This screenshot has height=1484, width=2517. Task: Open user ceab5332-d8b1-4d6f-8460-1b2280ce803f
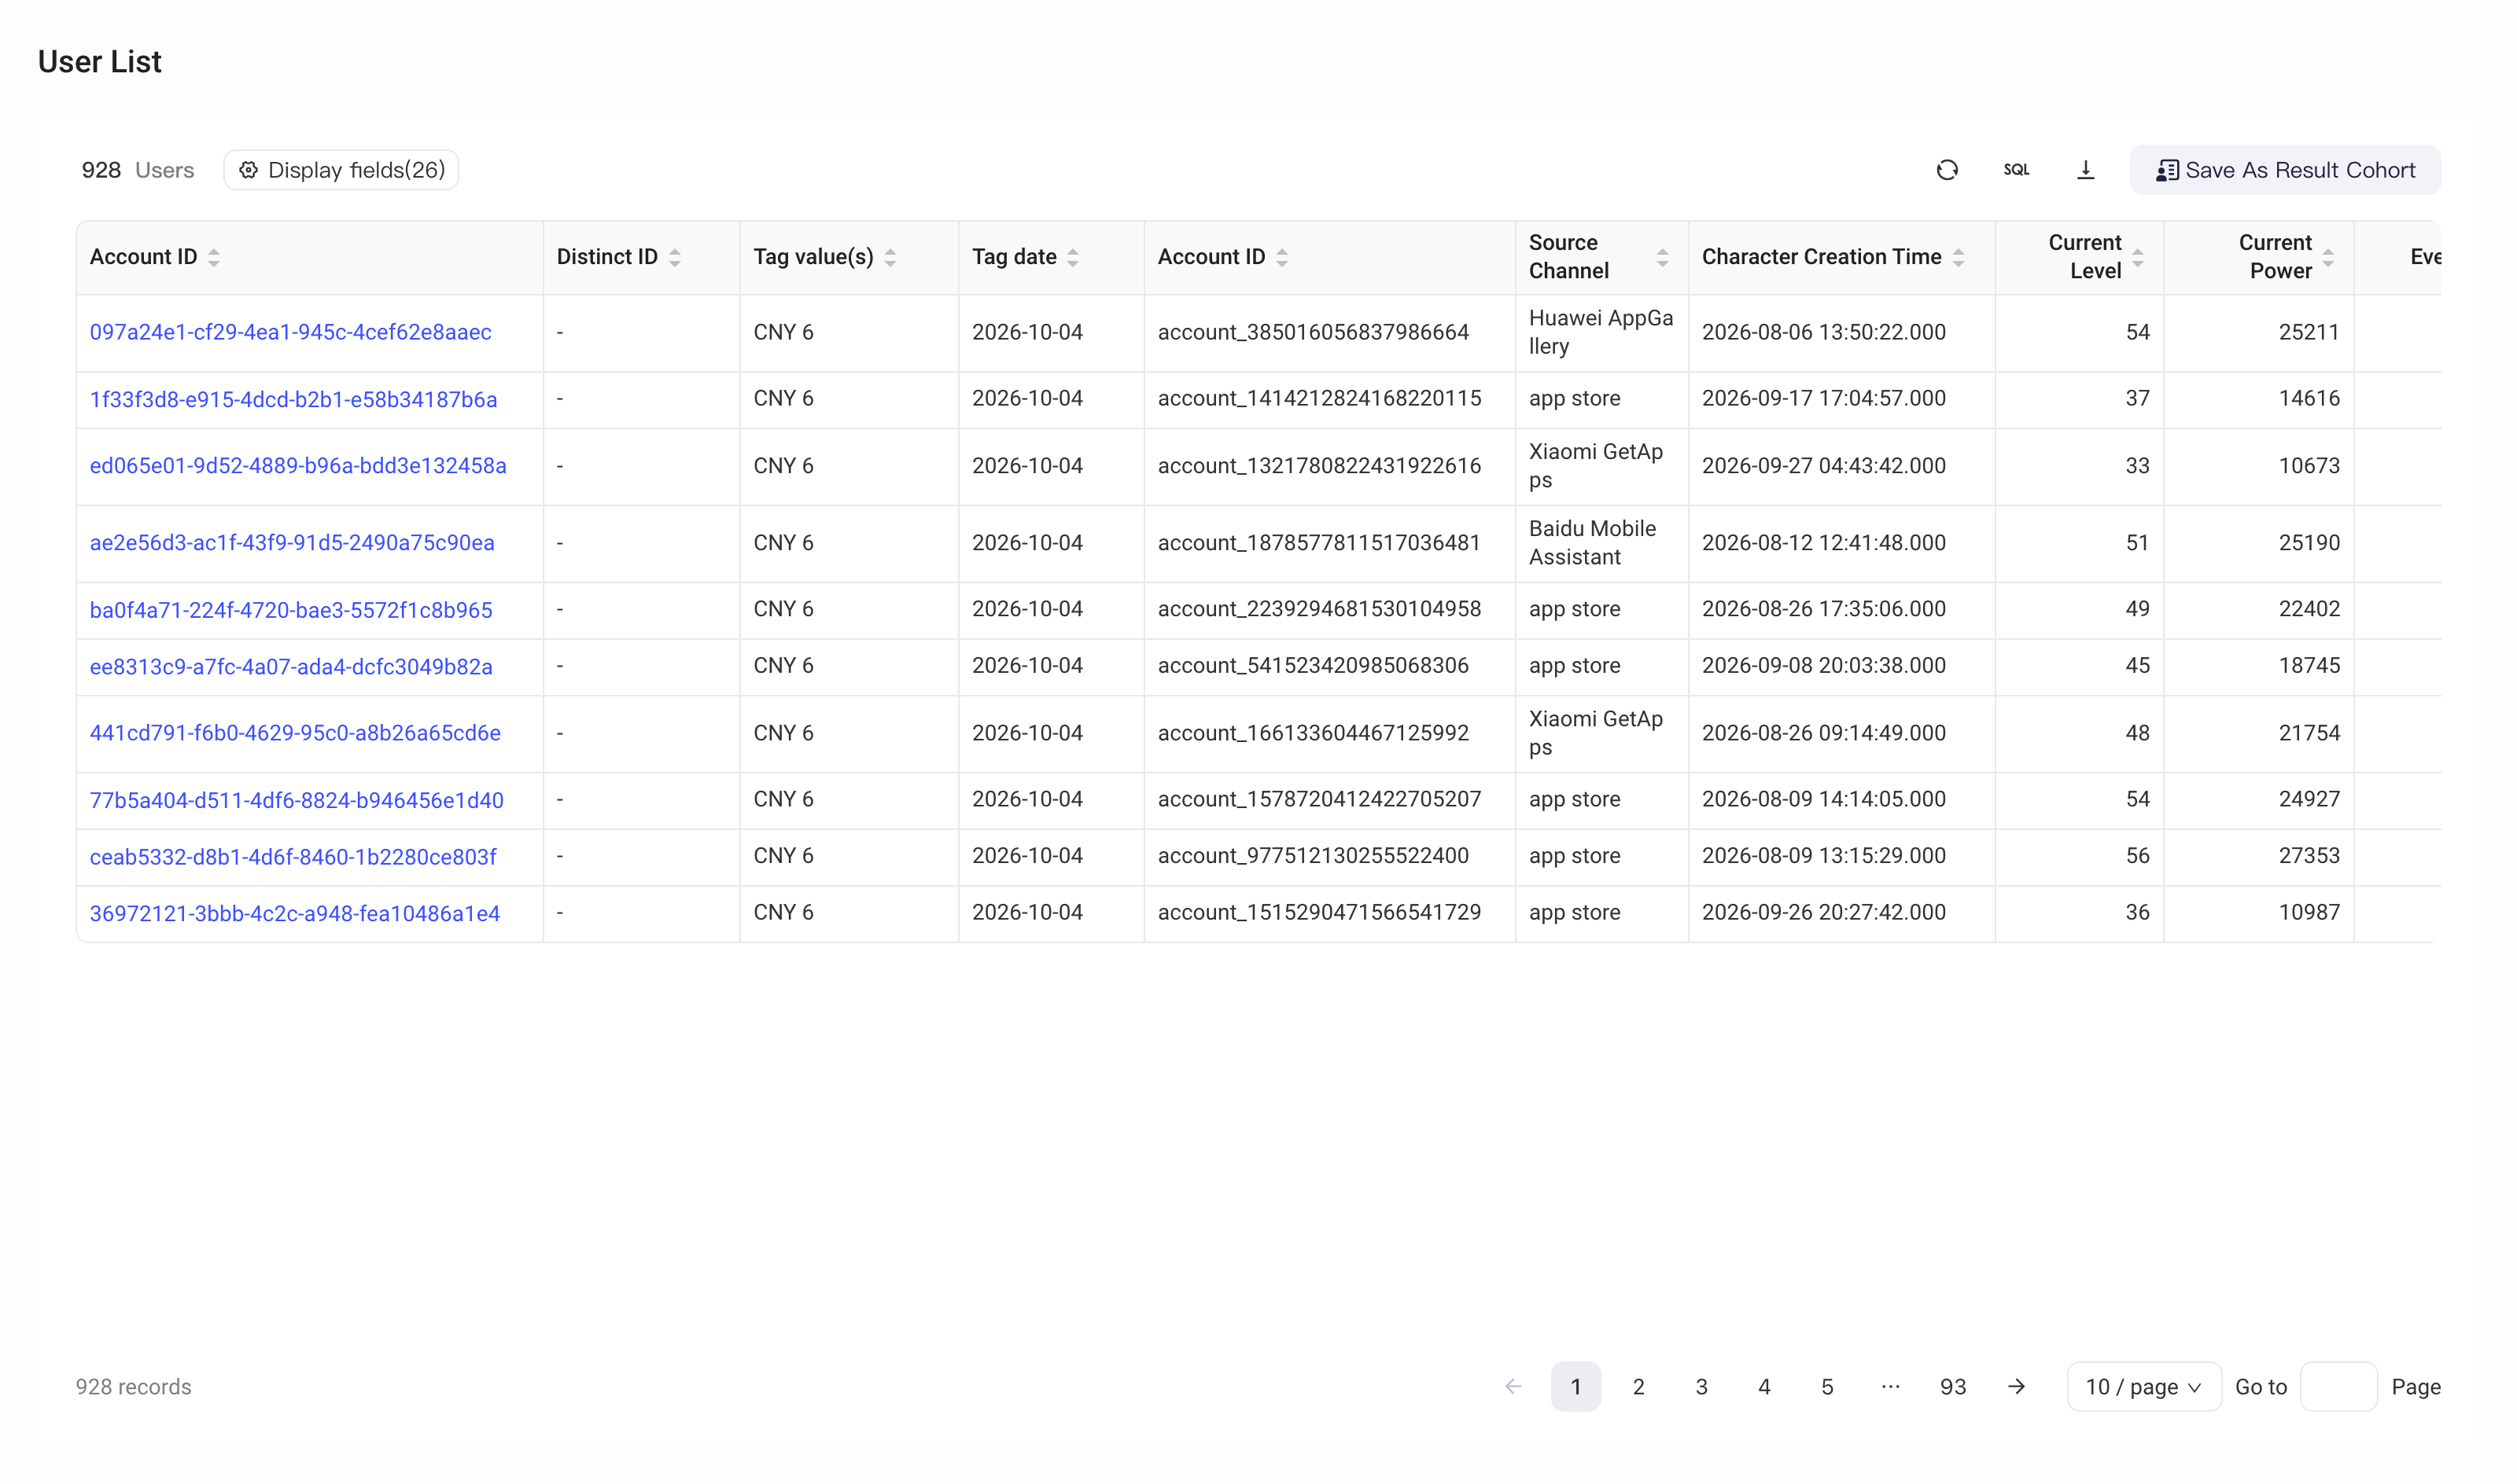click(x=293, y=857)
